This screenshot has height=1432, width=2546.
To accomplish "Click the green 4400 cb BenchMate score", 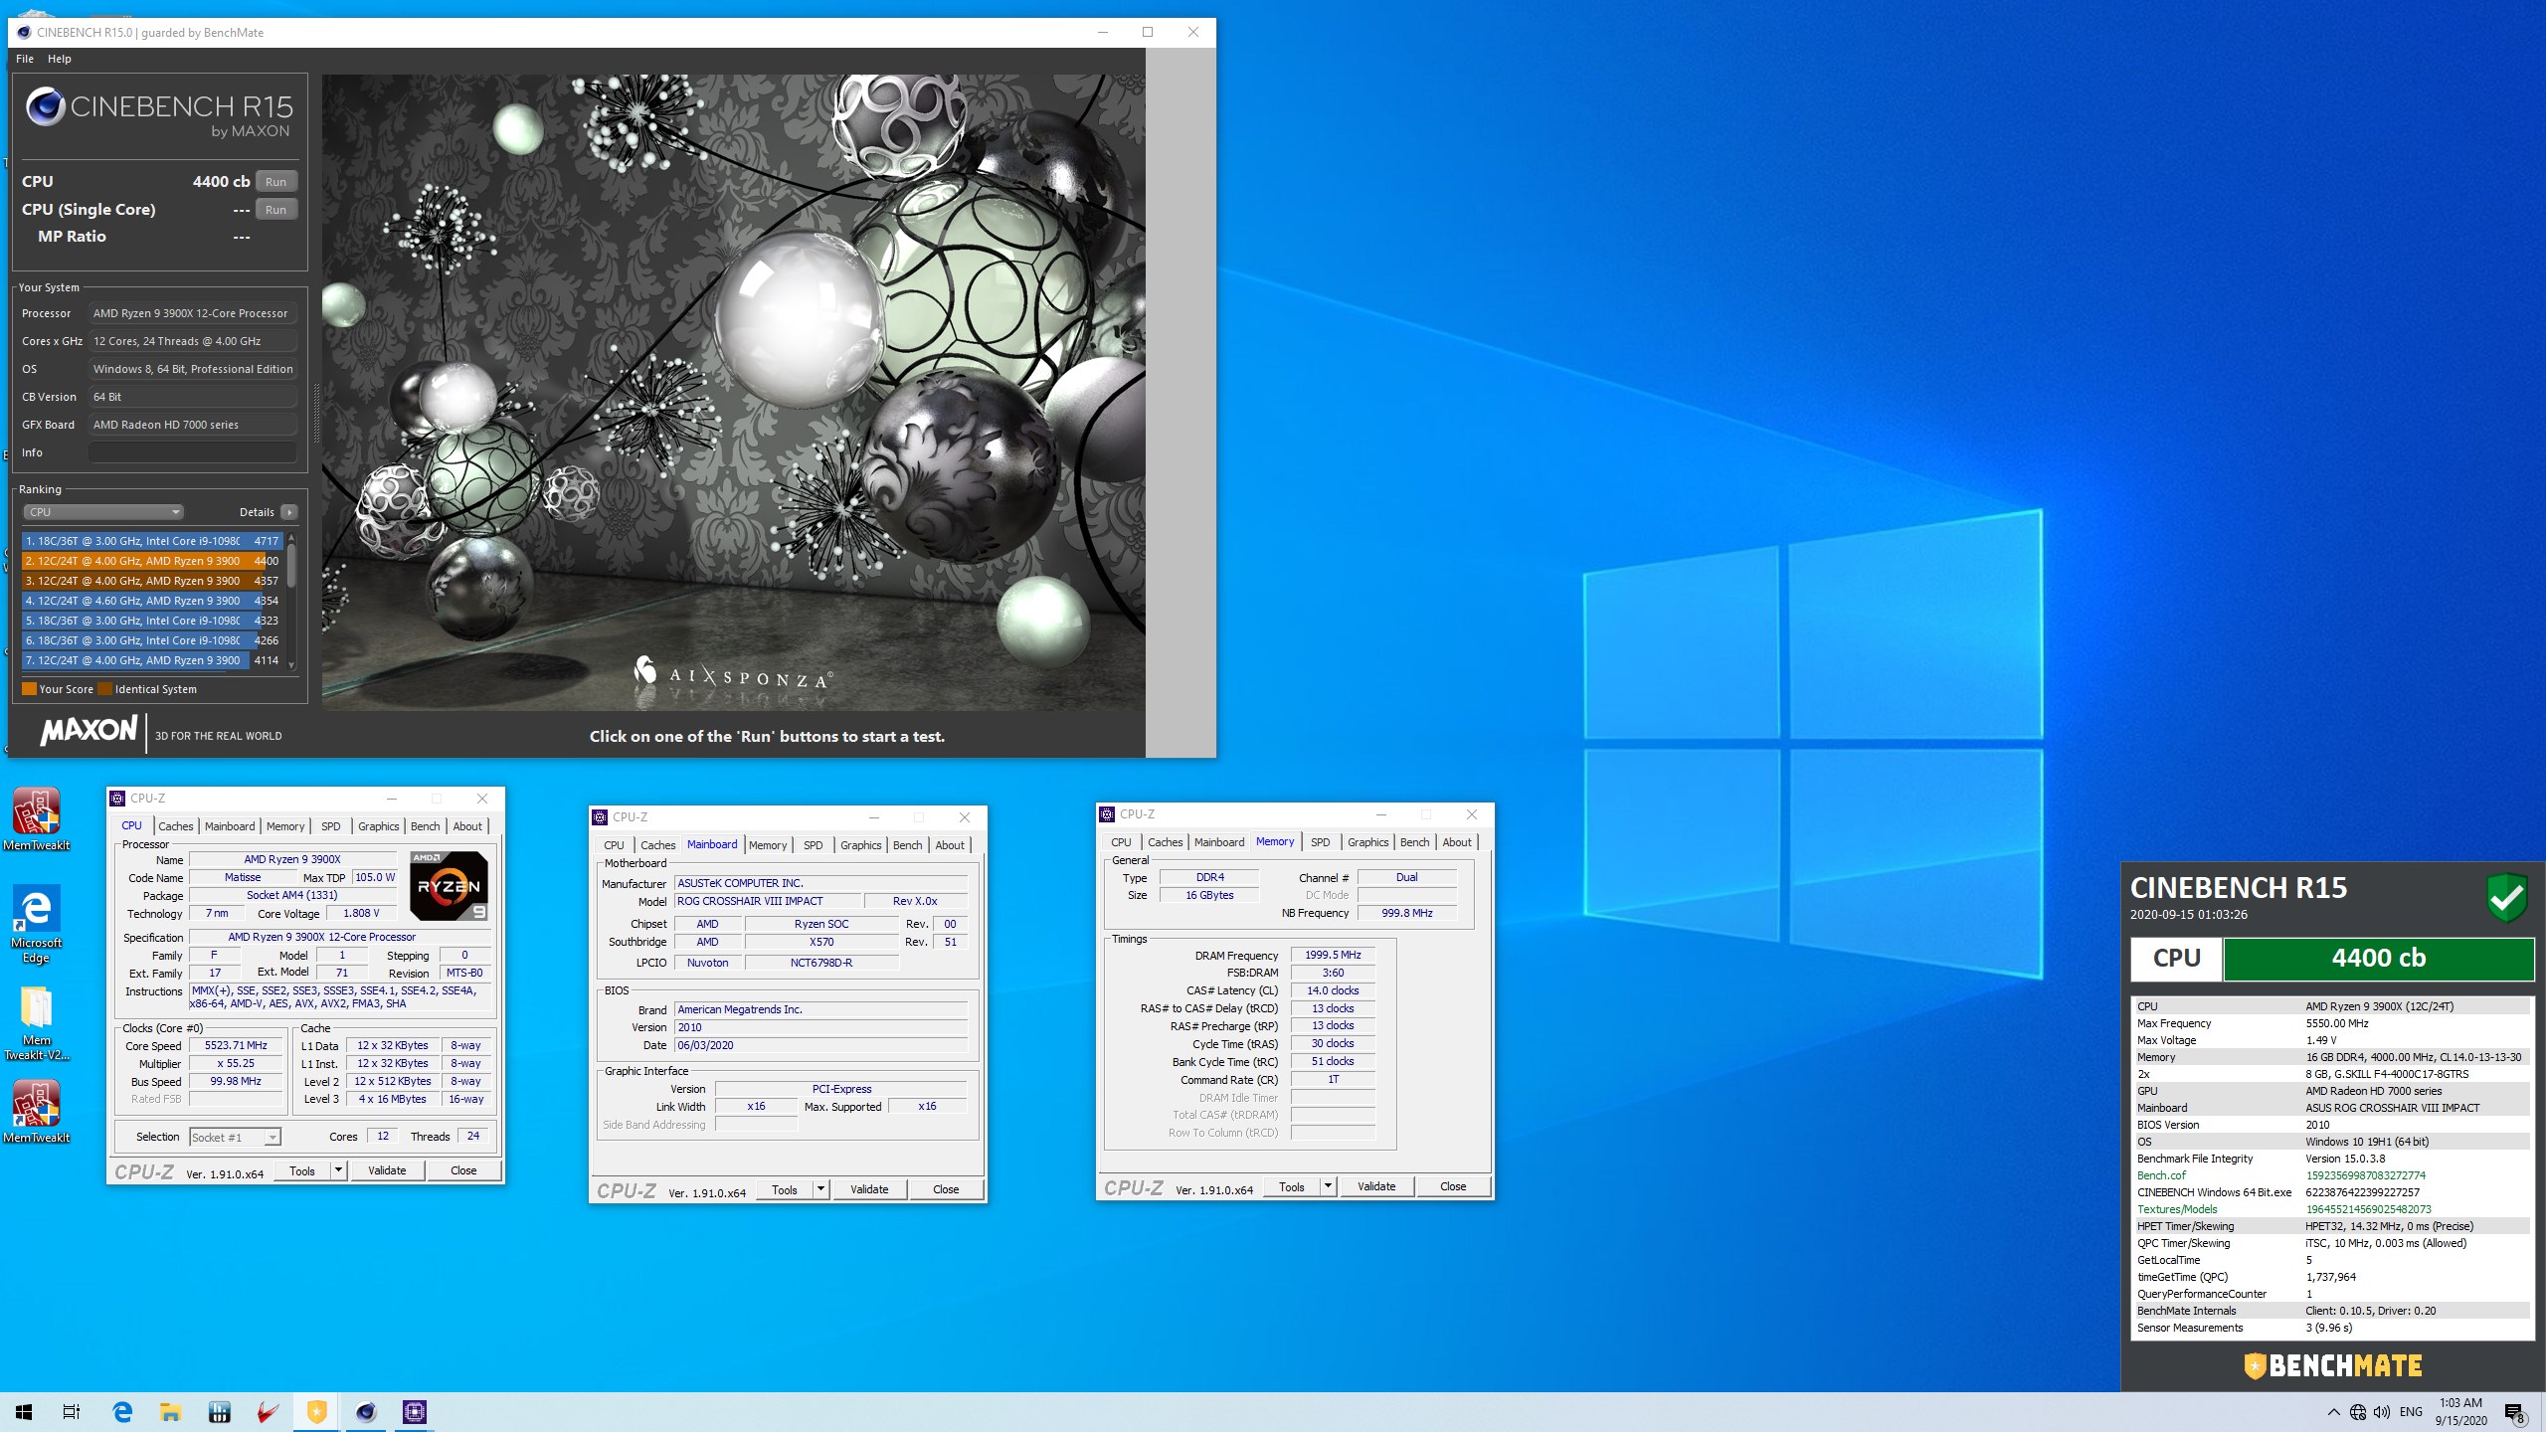I will (2378, 958).
